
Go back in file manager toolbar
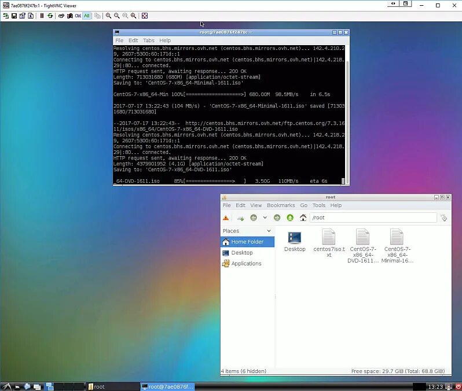tap(254, 218)
